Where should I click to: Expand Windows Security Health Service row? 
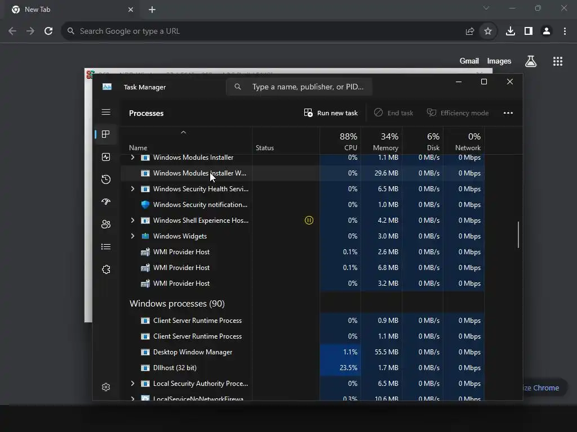[133, 189]
